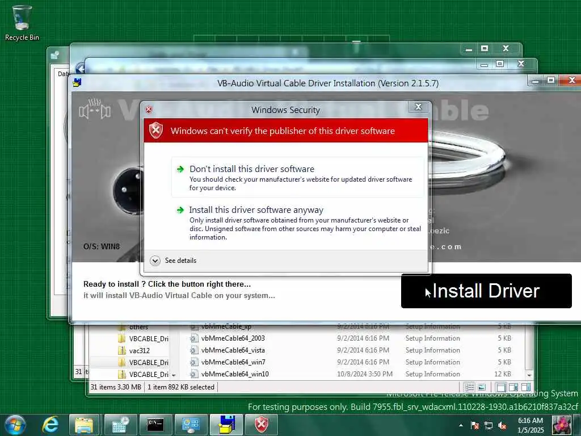This screenshot has width=581, height=436.
Task: Open the Action Center flag icon
Action: [x=475, y=425]
